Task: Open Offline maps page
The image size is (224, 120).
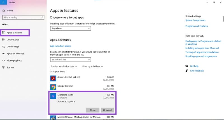Action: 13,46
